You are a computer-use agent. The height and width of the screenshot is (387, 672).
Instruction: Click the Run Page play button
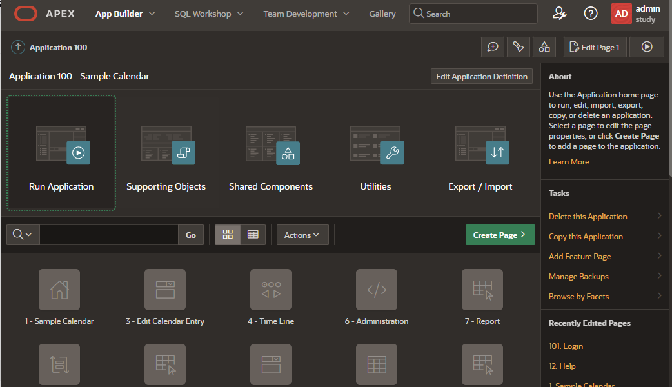[647, 47]
